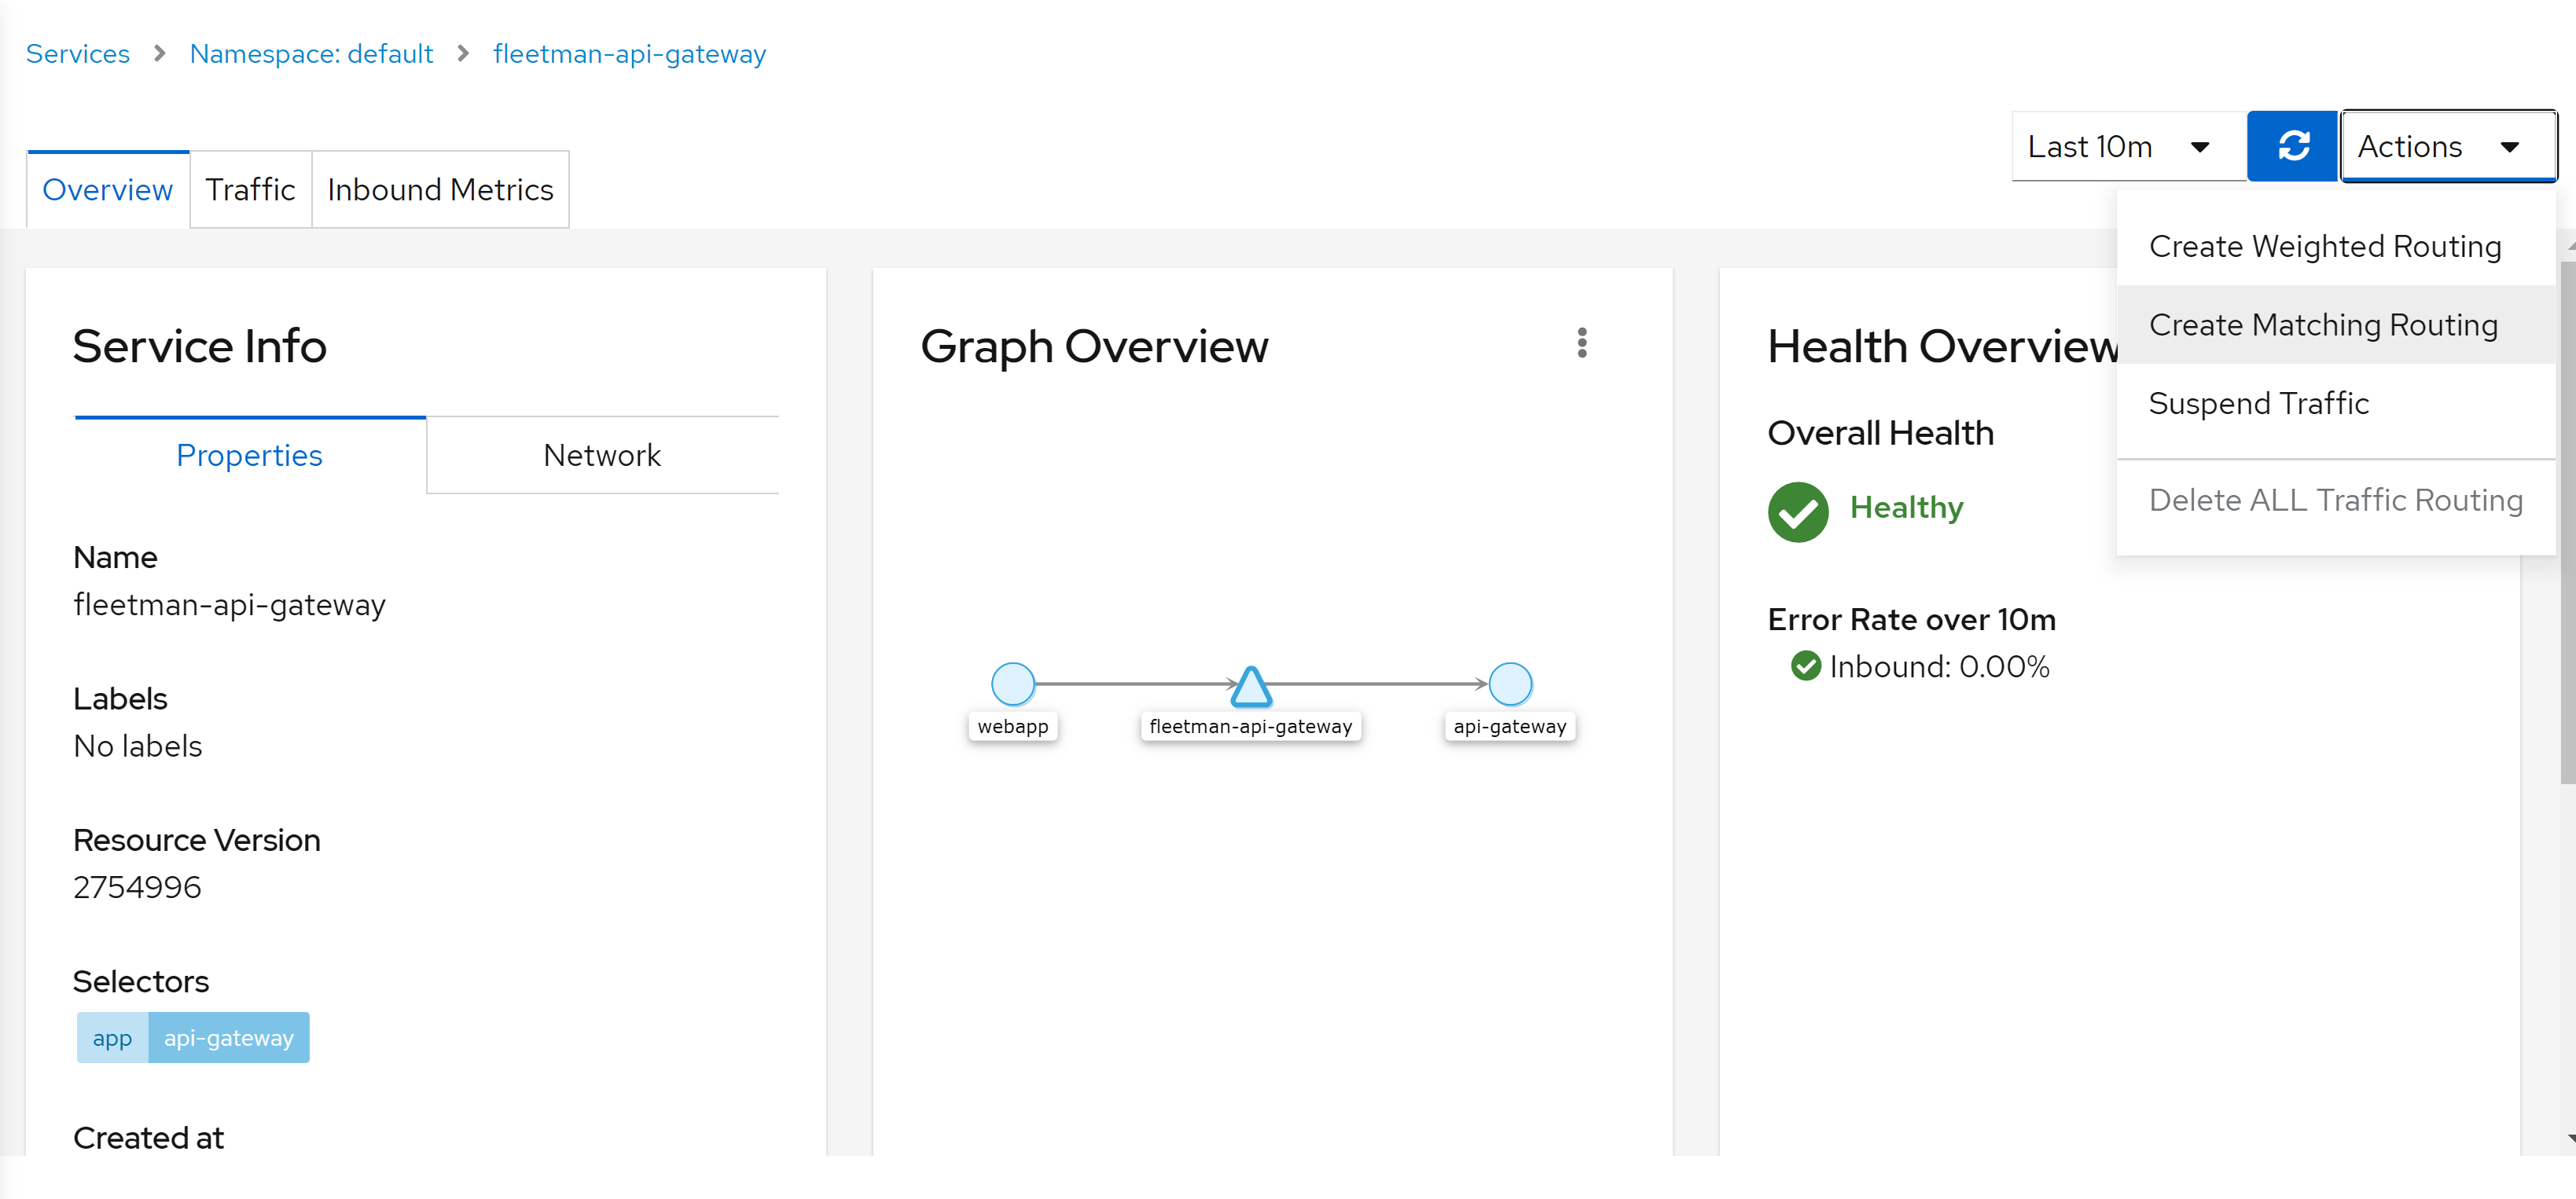
Task: Click the app selector label icon
Action: pos(110,1038)
